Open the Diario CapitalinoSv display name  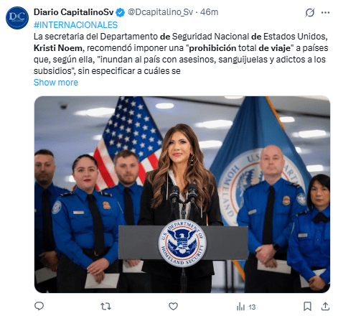(73, 12)
